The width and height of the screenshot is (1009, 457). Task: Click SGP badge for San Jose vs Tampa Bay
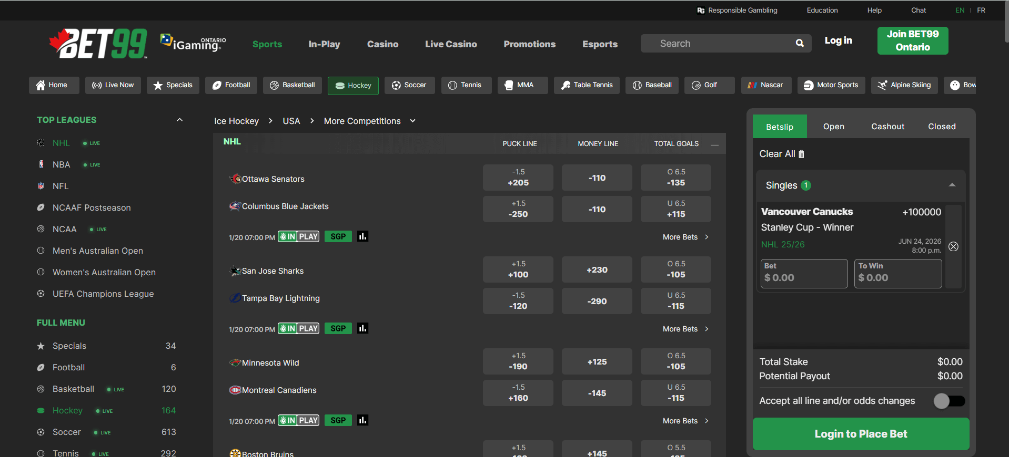click(338, 328)
